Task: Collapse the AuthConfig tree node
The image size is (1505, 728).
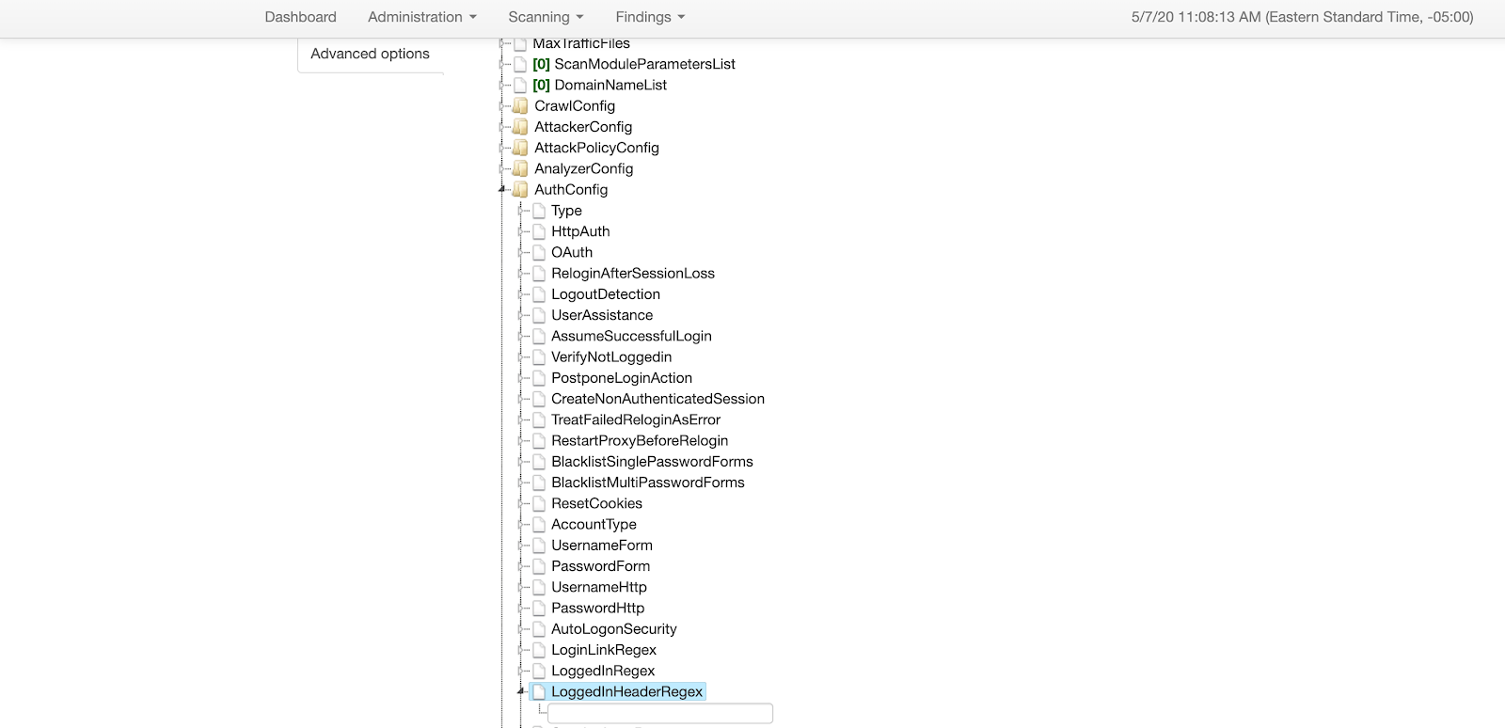Action: click(x=503, y=190)
